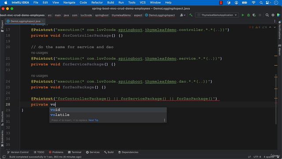Click the editor vertical scrollbar thumb
This screenshot has width=282, height=159.
tap(276, 99)
